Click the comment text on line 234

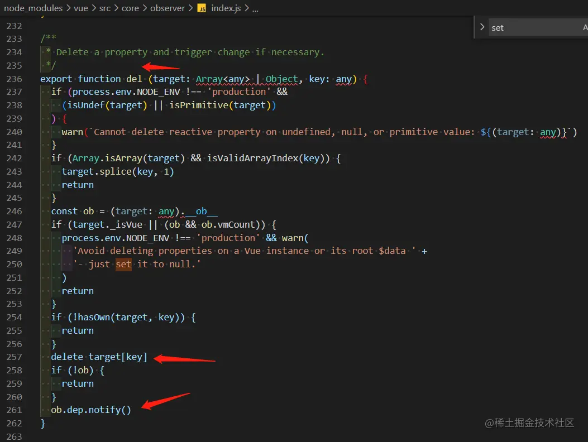[190, 52]
